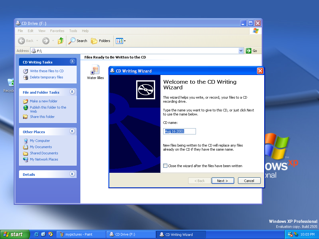Viewport: 319px width, 239px height.
Task: Click the My Computer icon in Other Places
Action: tap(26, 141)
